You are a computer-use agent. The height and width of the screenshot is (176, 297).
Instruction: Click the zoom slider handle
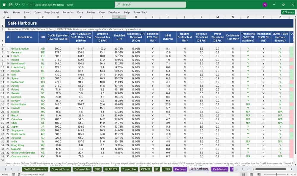276,174
